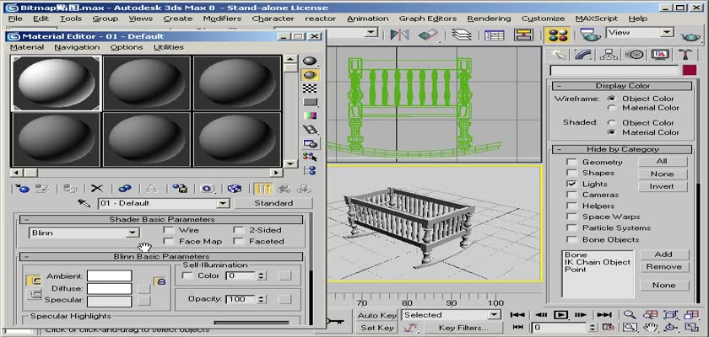This screenshot has width=709, height=337.
Task: Open the 01 - Default material name dropdown
Action: click(x=223, y=203)
